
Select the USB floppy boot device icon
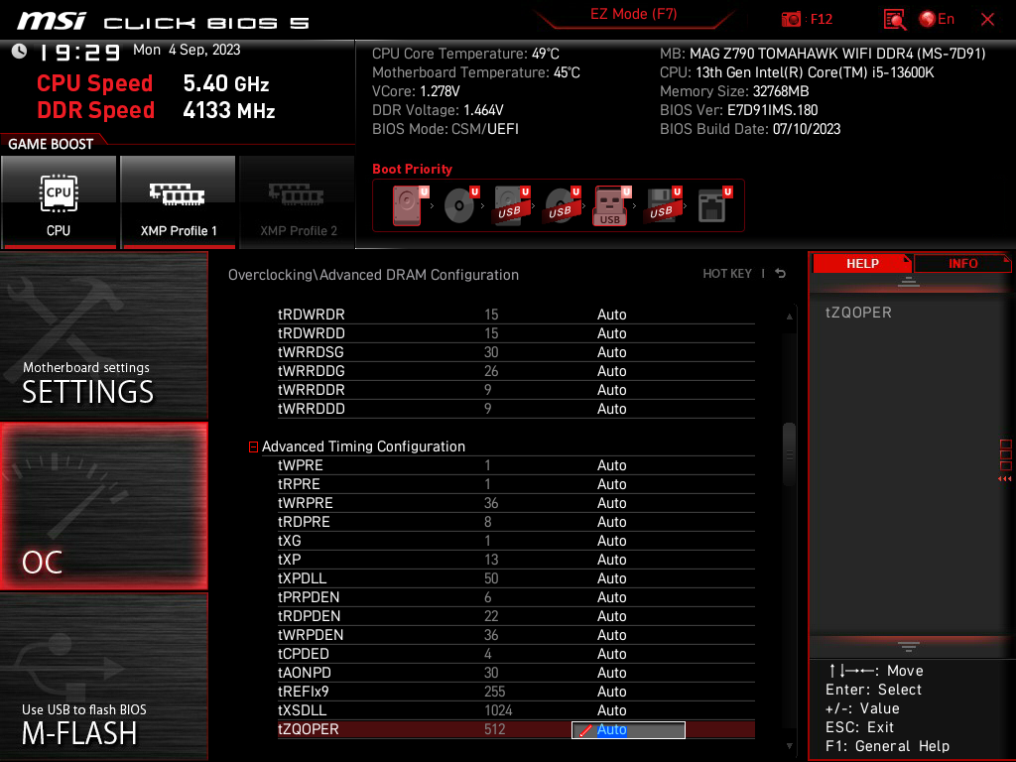coord(663,205)
